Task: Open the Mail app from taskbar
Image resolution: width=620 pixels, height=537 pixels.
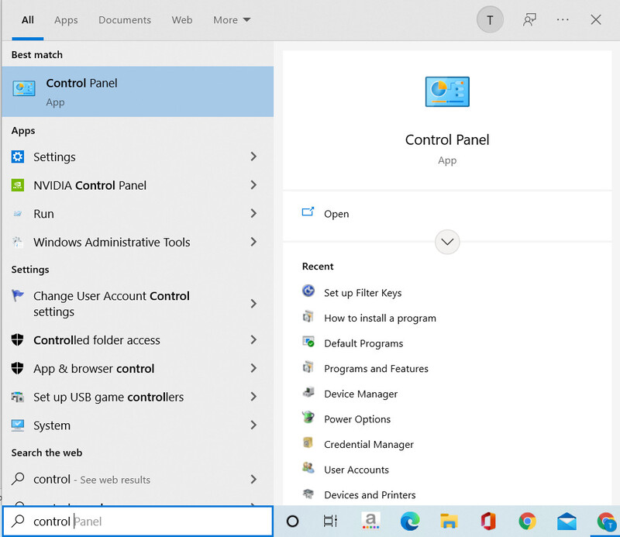Action: [567, 522]
